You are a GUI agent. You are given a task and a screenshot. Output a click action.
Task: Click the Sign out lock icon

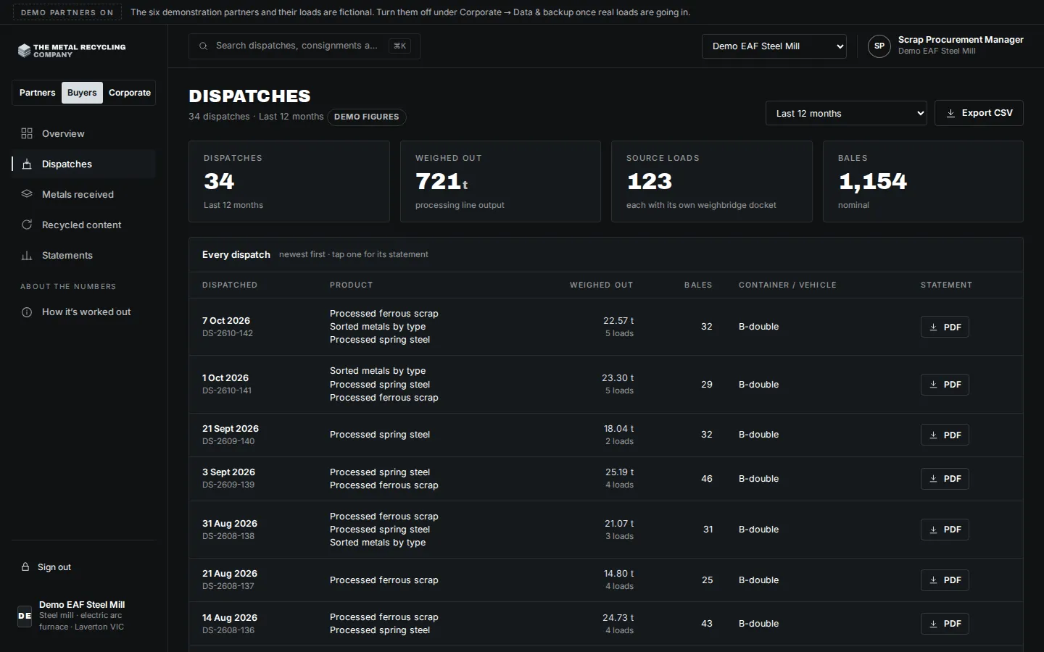click(x=25, y=567)
